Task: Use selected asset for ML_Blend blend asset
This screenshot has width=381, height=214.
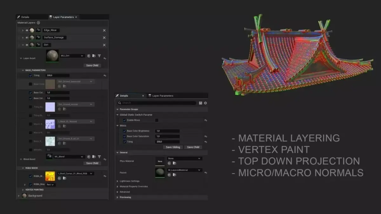Action: tap(89, 157)
